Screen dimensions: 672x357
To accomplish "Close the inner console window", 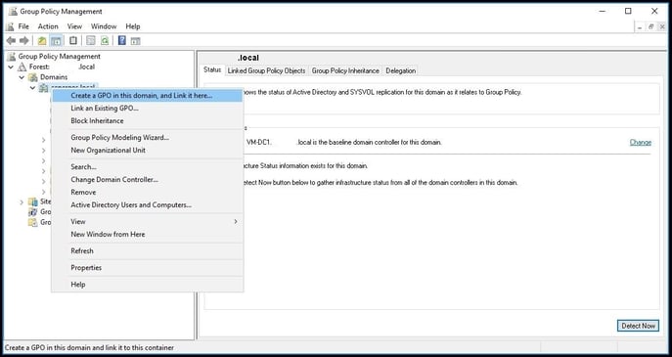I will pos(662,26).
